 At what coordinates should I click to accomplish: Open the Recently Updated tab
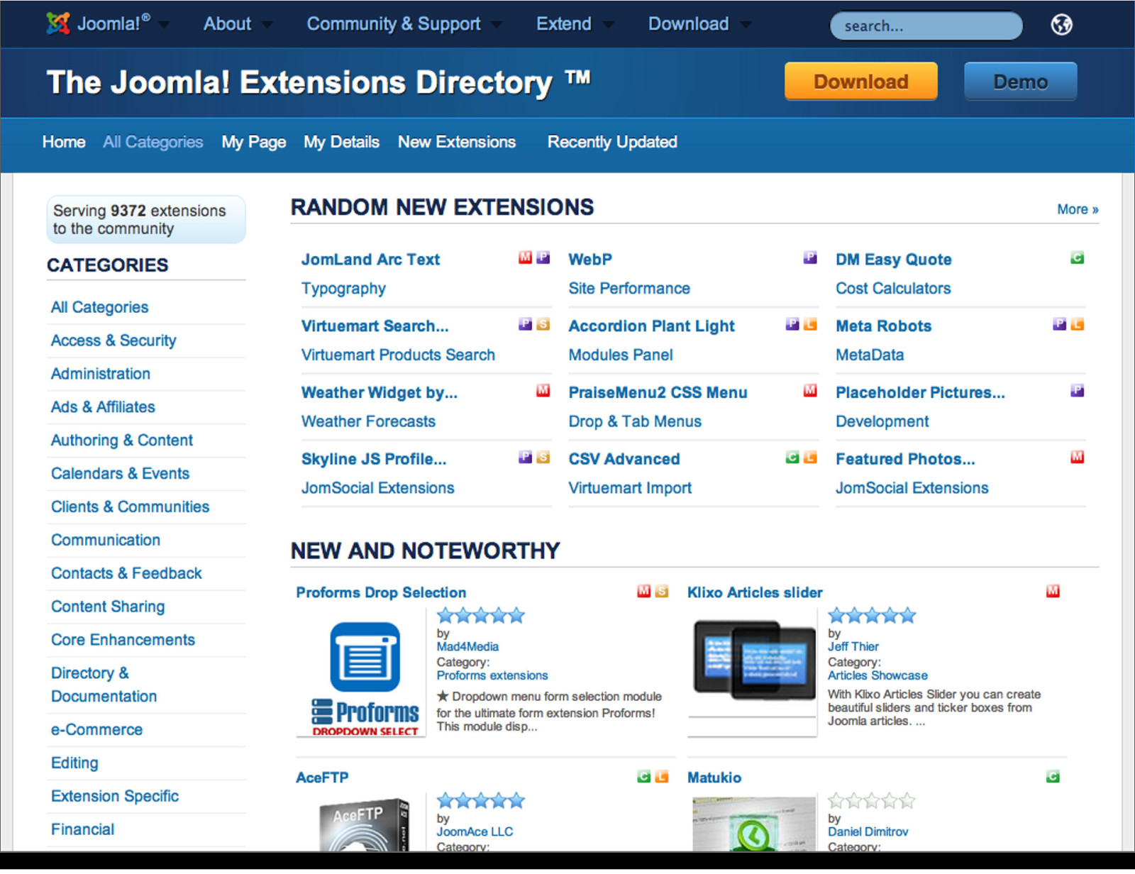612,142
